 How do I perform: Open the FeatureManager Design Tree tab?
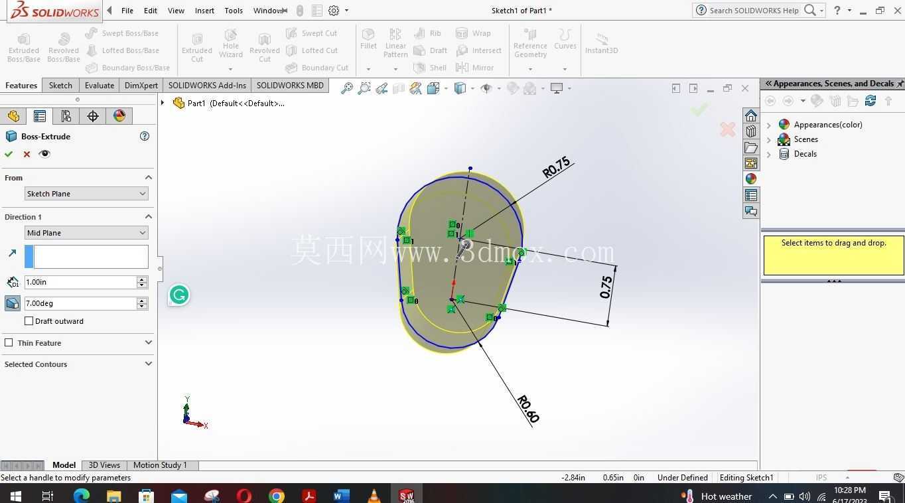[13, 116]
